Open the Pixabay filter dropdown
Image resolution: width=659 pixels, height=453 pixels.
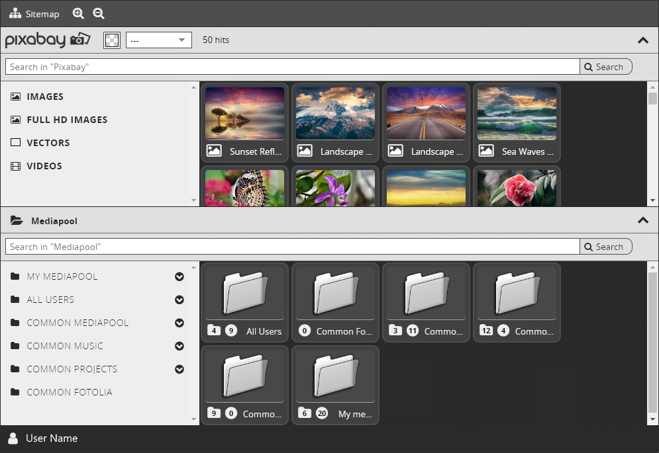pos(159,40)
